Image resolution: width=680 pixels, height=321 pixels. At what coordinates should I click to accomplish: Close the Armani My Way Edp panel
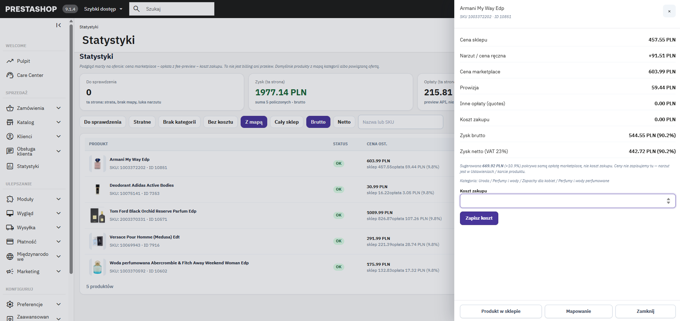pos(669,11)
